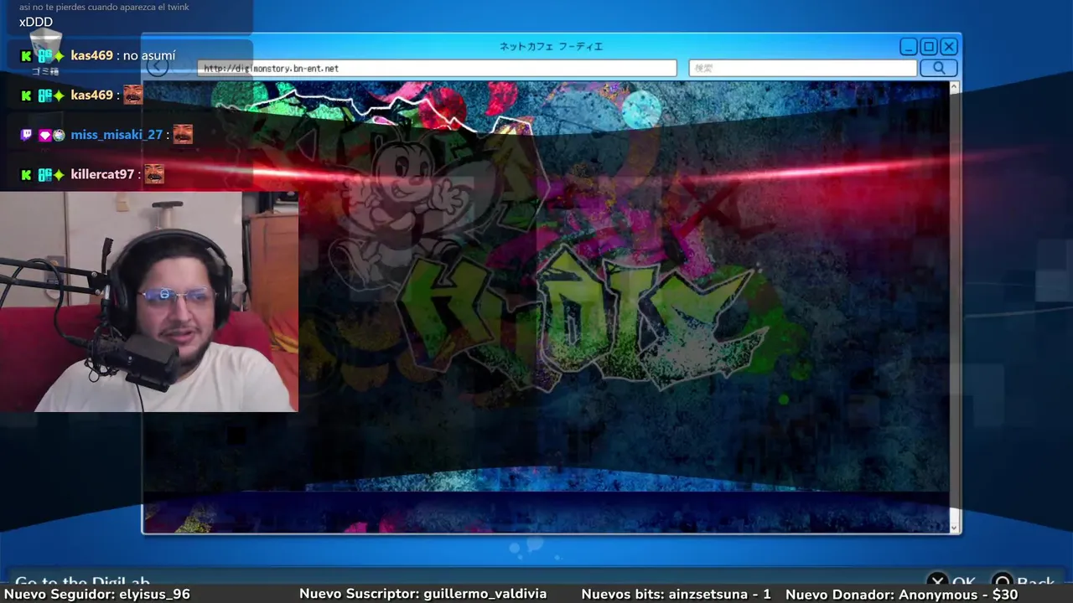
Task: Click the streamer webcam feed
Action: [149, 301]
